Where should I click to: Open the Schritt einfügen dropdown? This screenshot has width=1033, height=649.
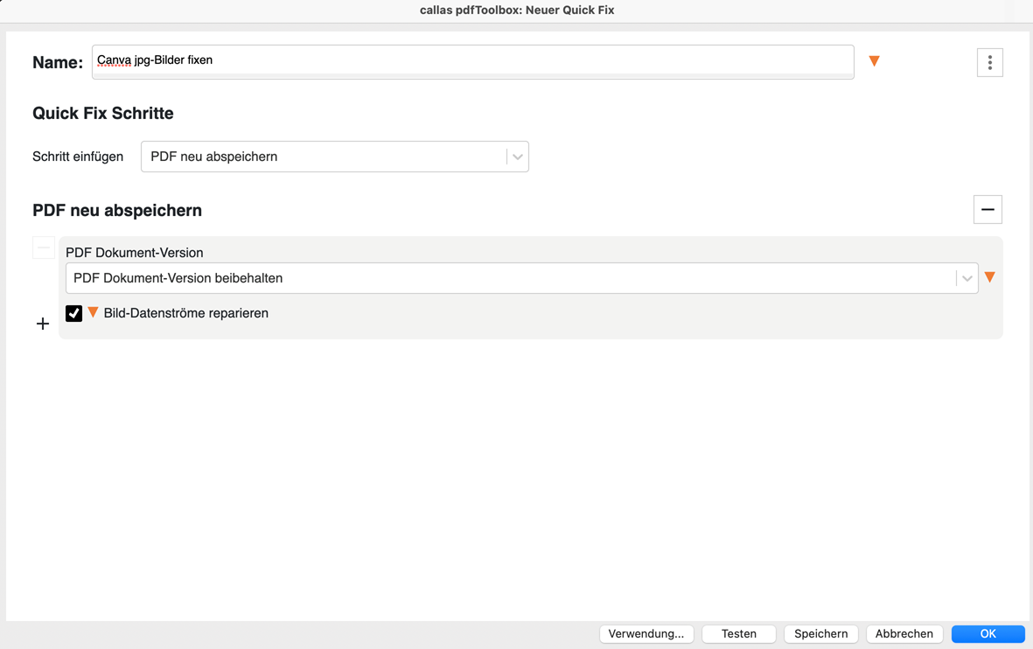click(324, 157)
